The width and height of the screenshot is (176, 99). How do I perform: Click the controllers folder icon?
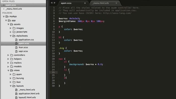click(x=12, y=55)
